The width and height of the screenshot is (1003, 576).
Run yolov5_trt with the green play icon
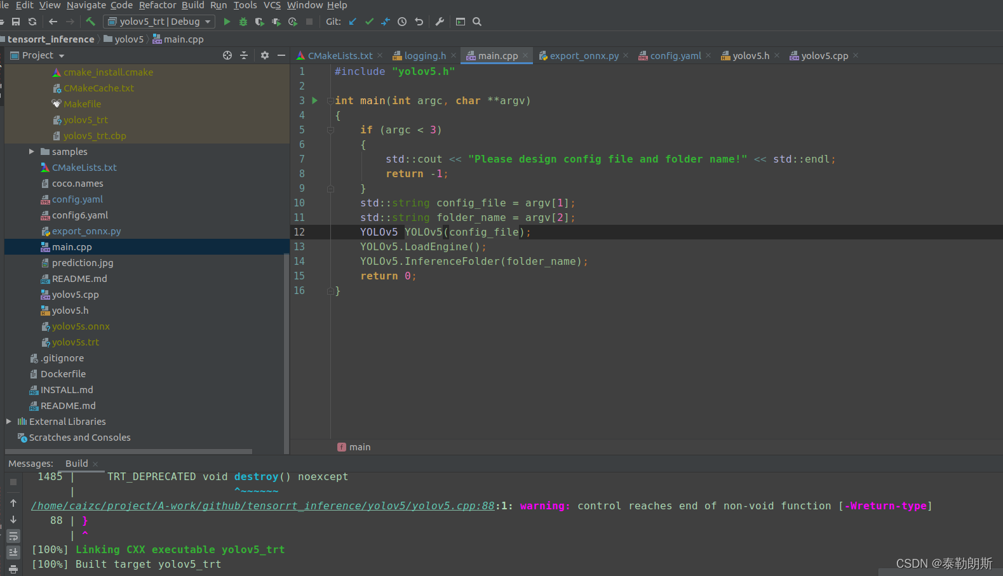coord(227,22)
